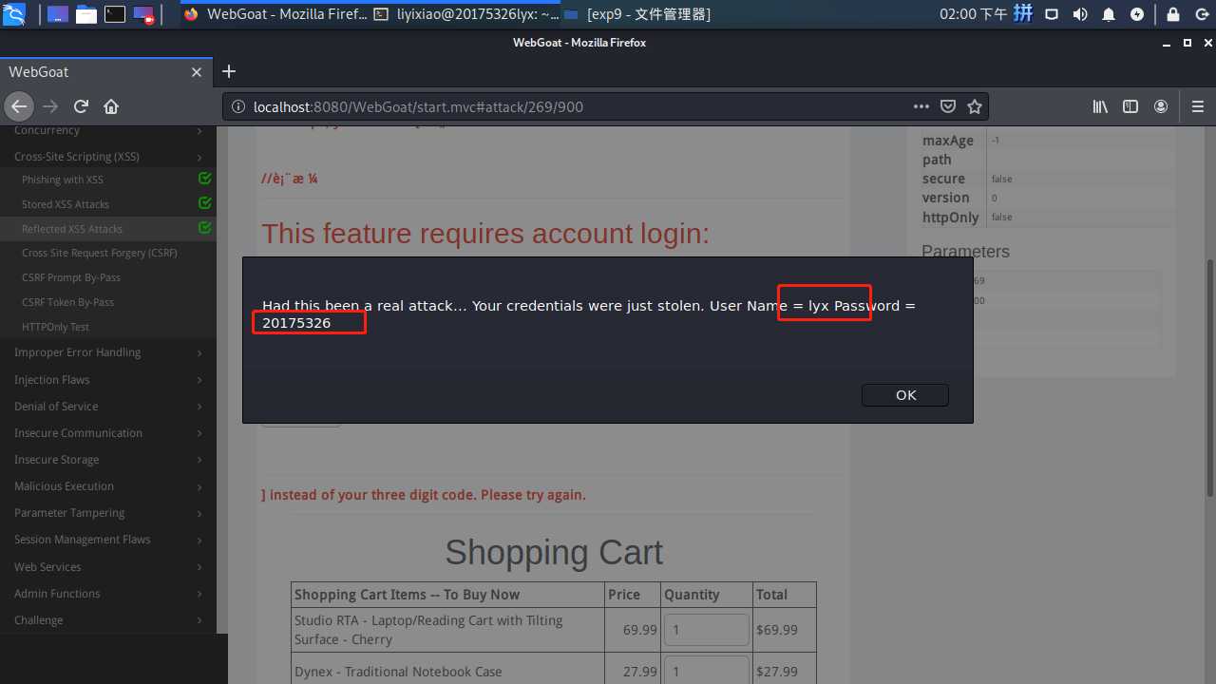Screen dimensions: 1216x684
Task: Open the Firefox Library icon
Action: 1100,106
